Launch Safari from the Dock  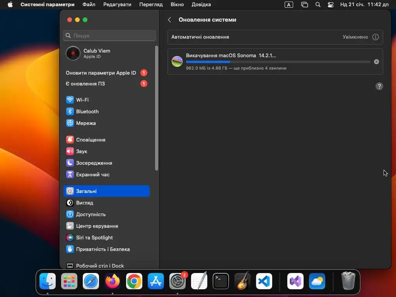tap(91, 281)
